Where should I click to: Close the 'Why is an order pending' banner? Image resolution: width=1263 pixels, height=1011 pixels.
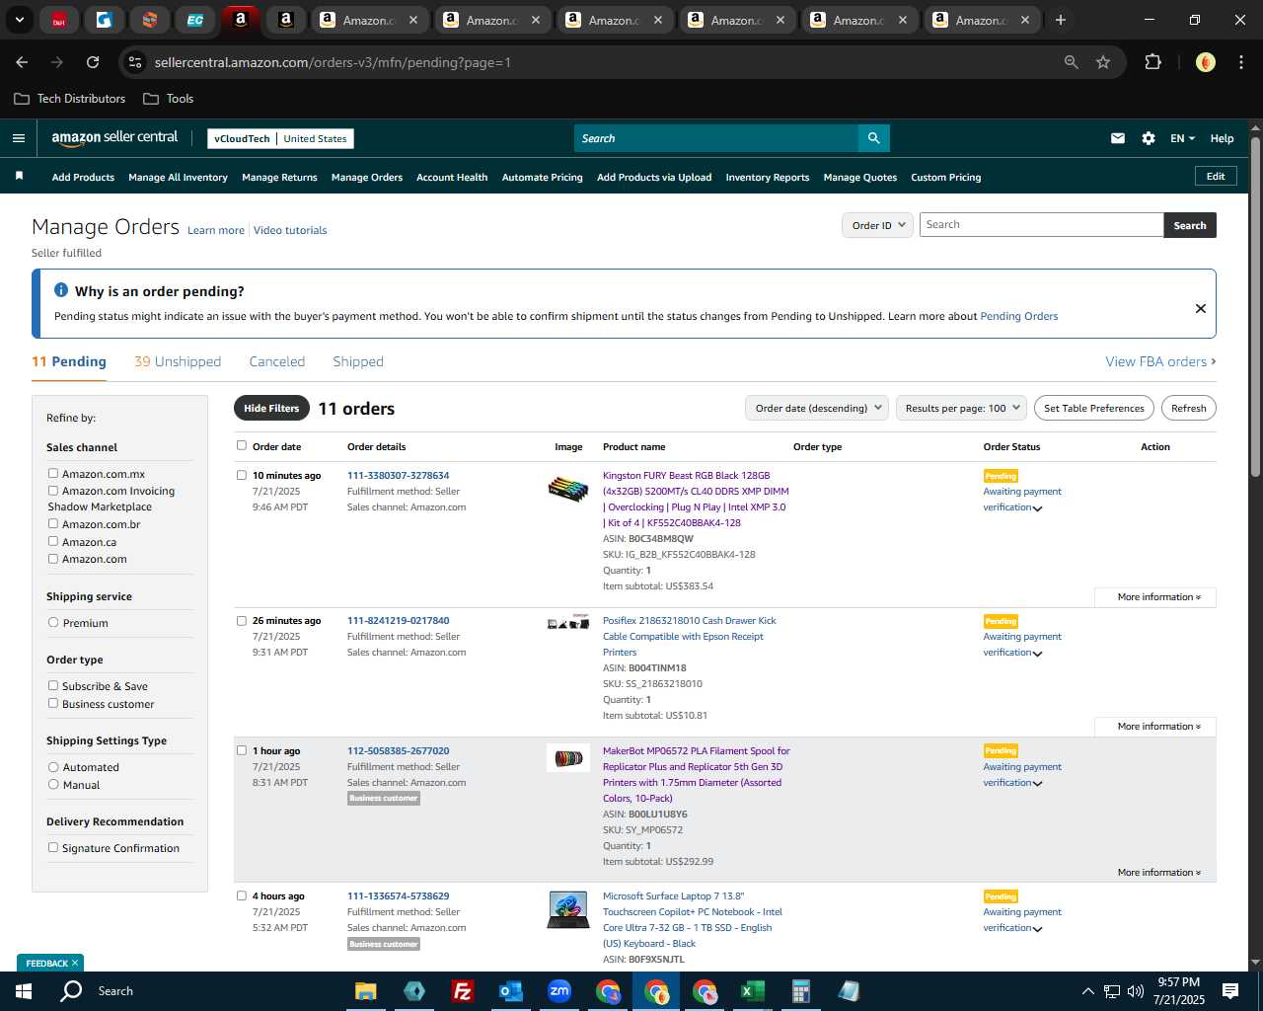(x=1201, y=308)
